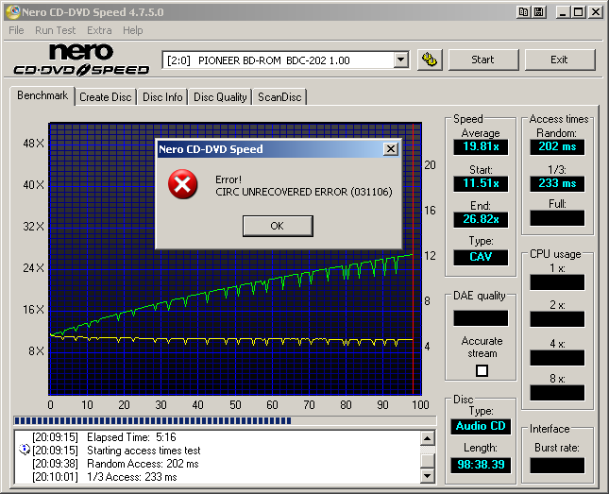Open the Run Test menu
The width and height of the screenshot is (609, 494).
click(x=56, y=30)
